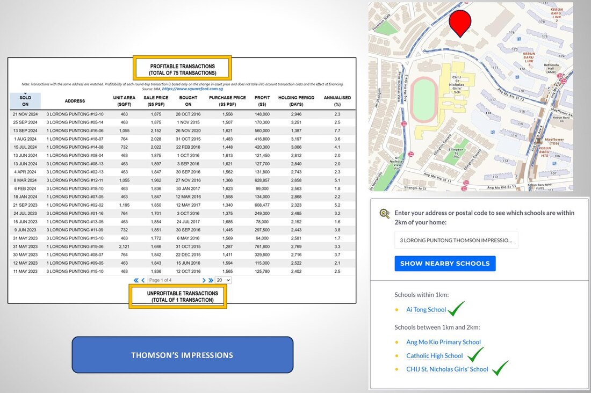The image size is (591, 393).
Task: Click Mayflower (TE6) station on map
Action: click(x=554, y=141)
